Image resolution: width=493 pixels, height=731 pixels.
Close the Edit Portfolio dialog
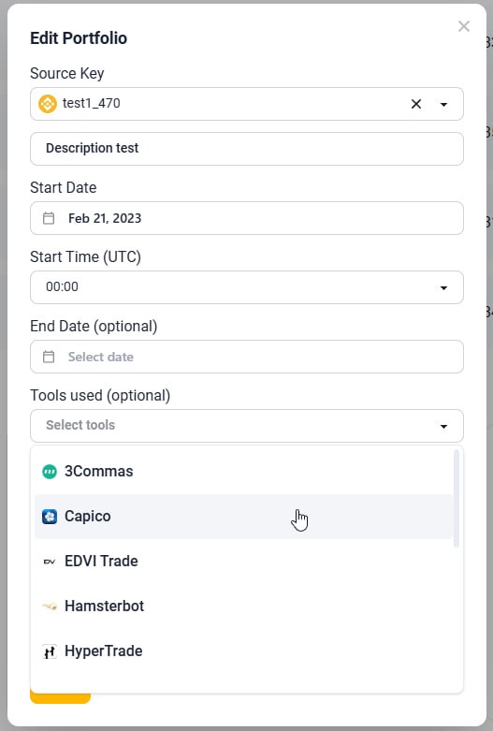coord(464,26)
